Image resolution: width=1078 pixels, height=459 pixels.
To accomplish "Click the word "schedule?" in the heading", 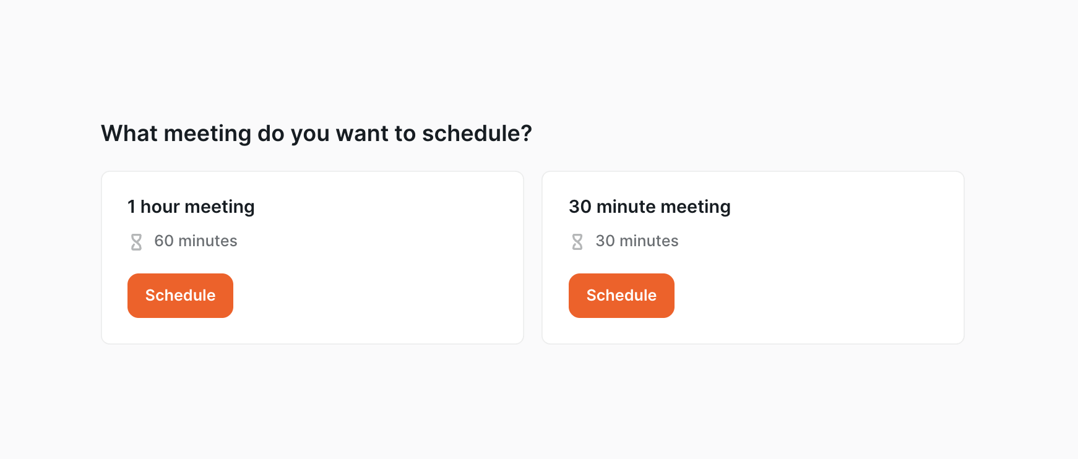I will coord(477,134).
